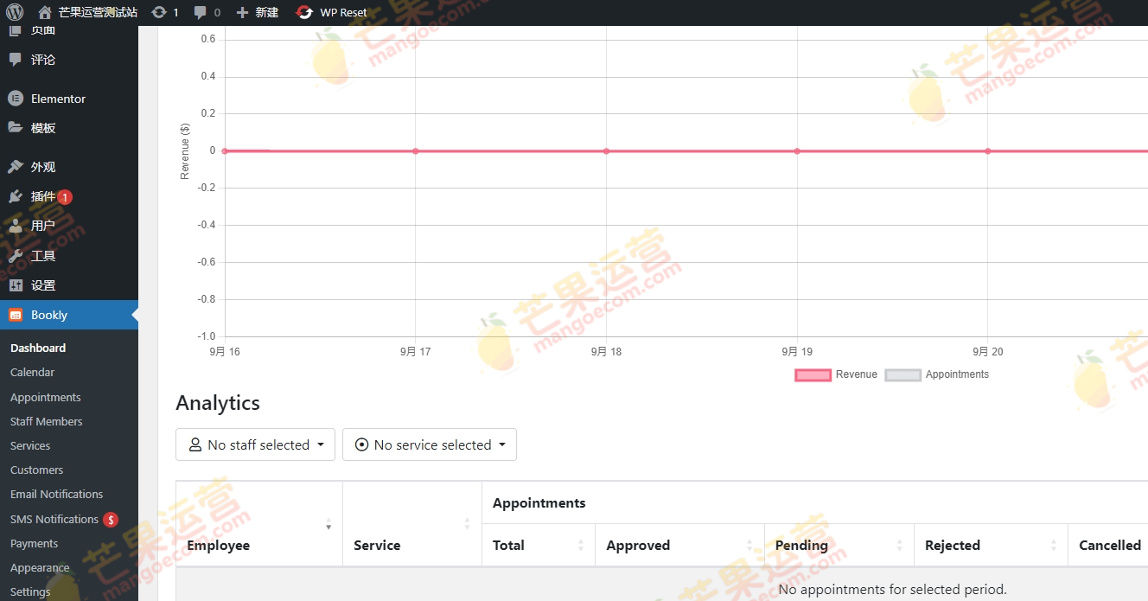Screen dimensions: 1148x601
Task: Click the WP Reset toolbar icon
Action: (x=304, y=12)
